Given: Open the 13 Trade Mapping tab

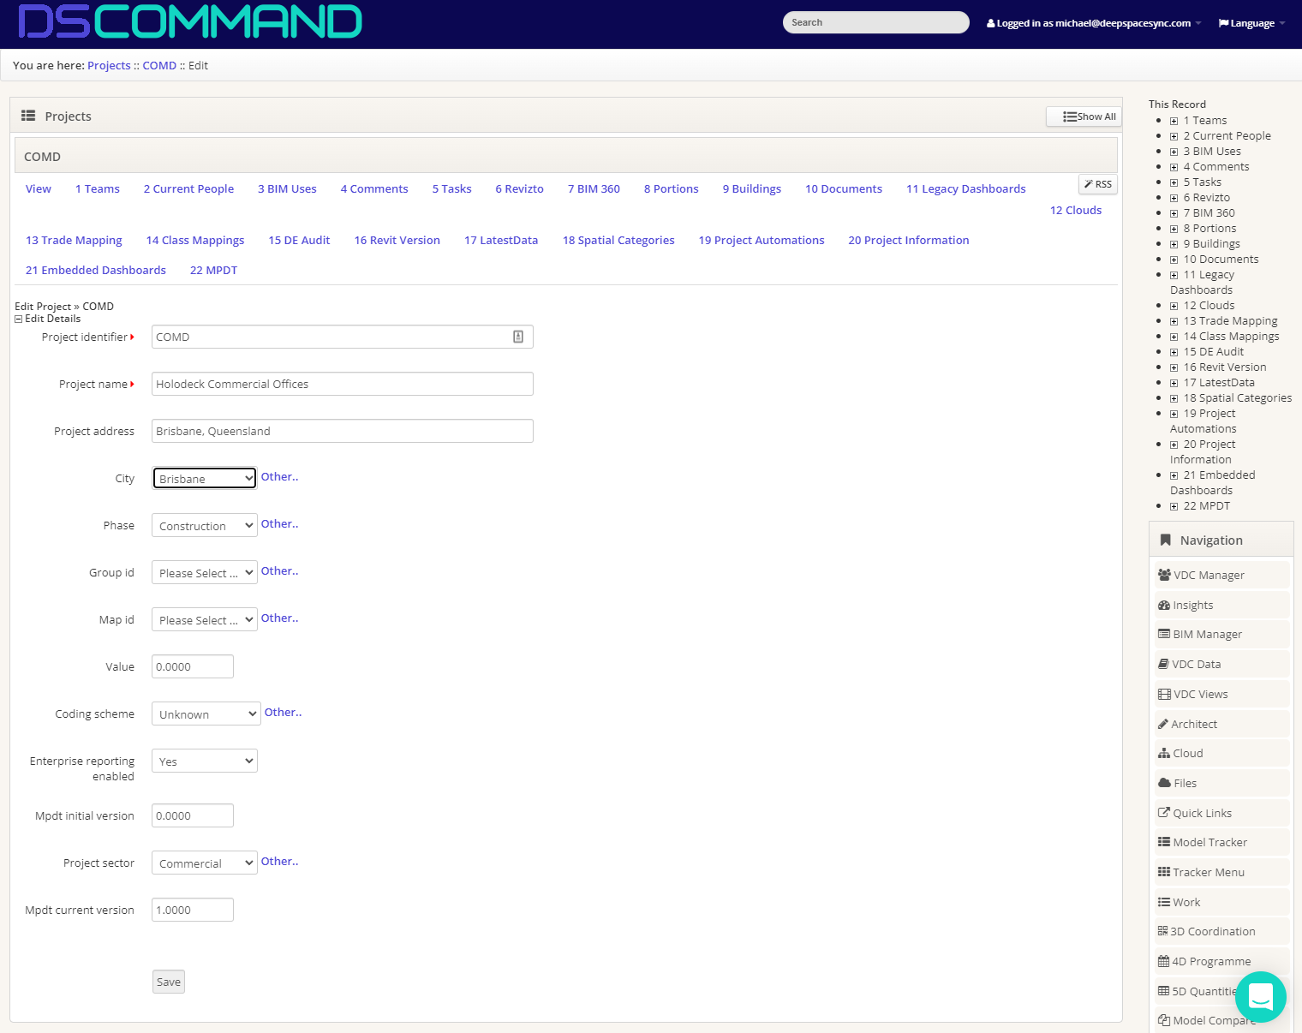Looking at the screenshot, I should click(74, 240).
